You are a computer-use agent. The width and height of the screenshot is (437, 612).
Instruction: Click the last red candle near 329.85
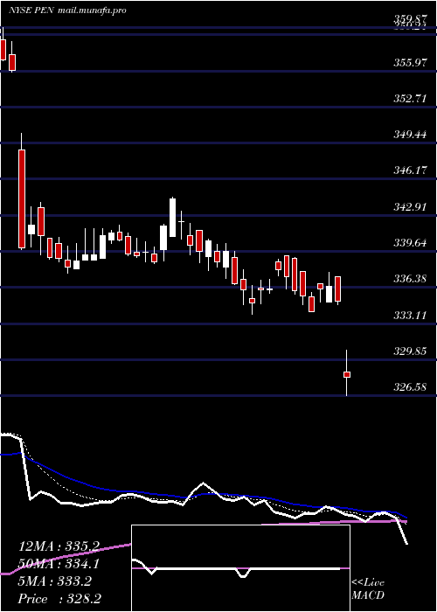[346, 375]
